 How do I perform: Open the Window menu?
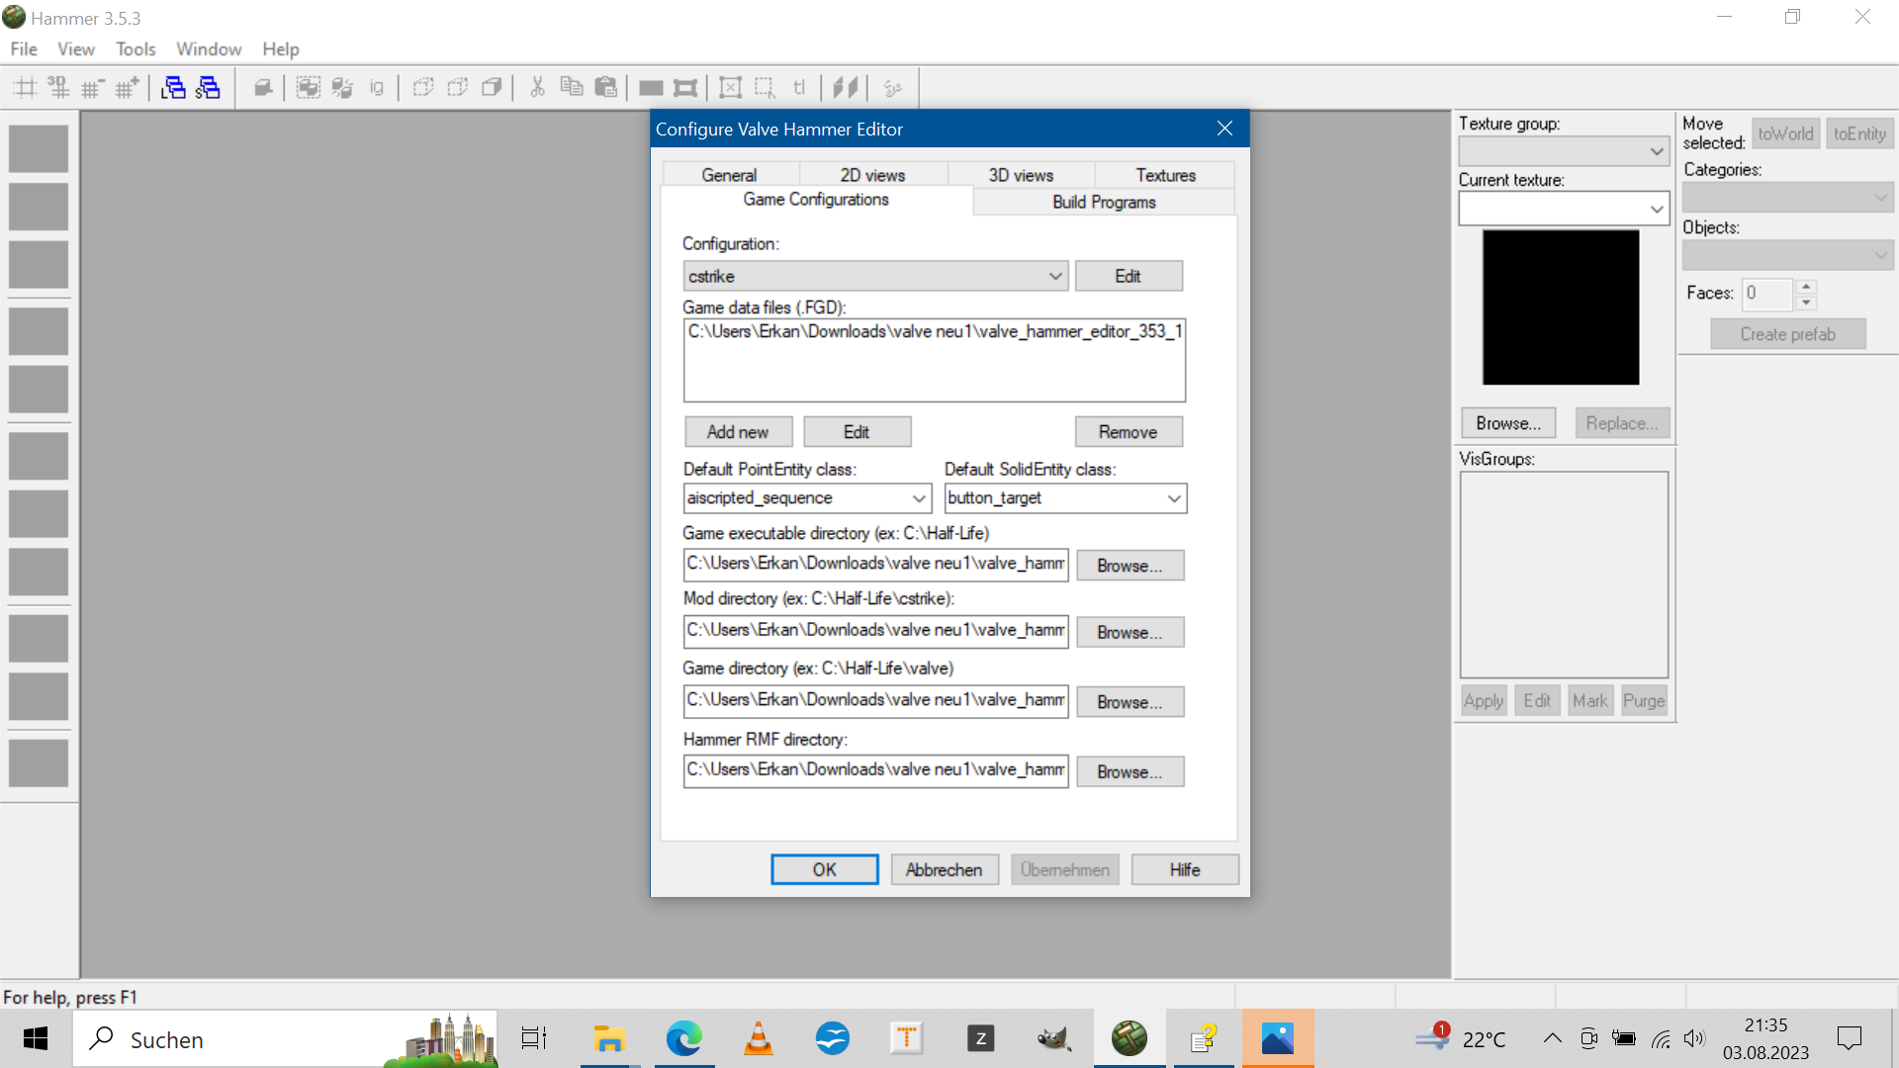click(209, 48)
